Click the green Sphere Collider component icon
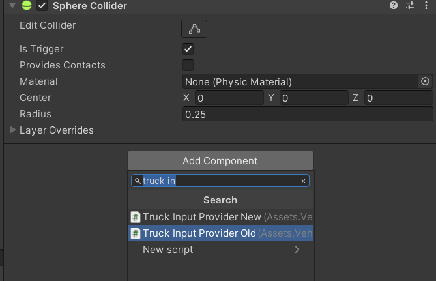Screen dimensions: 436x281 click(27, 6)
